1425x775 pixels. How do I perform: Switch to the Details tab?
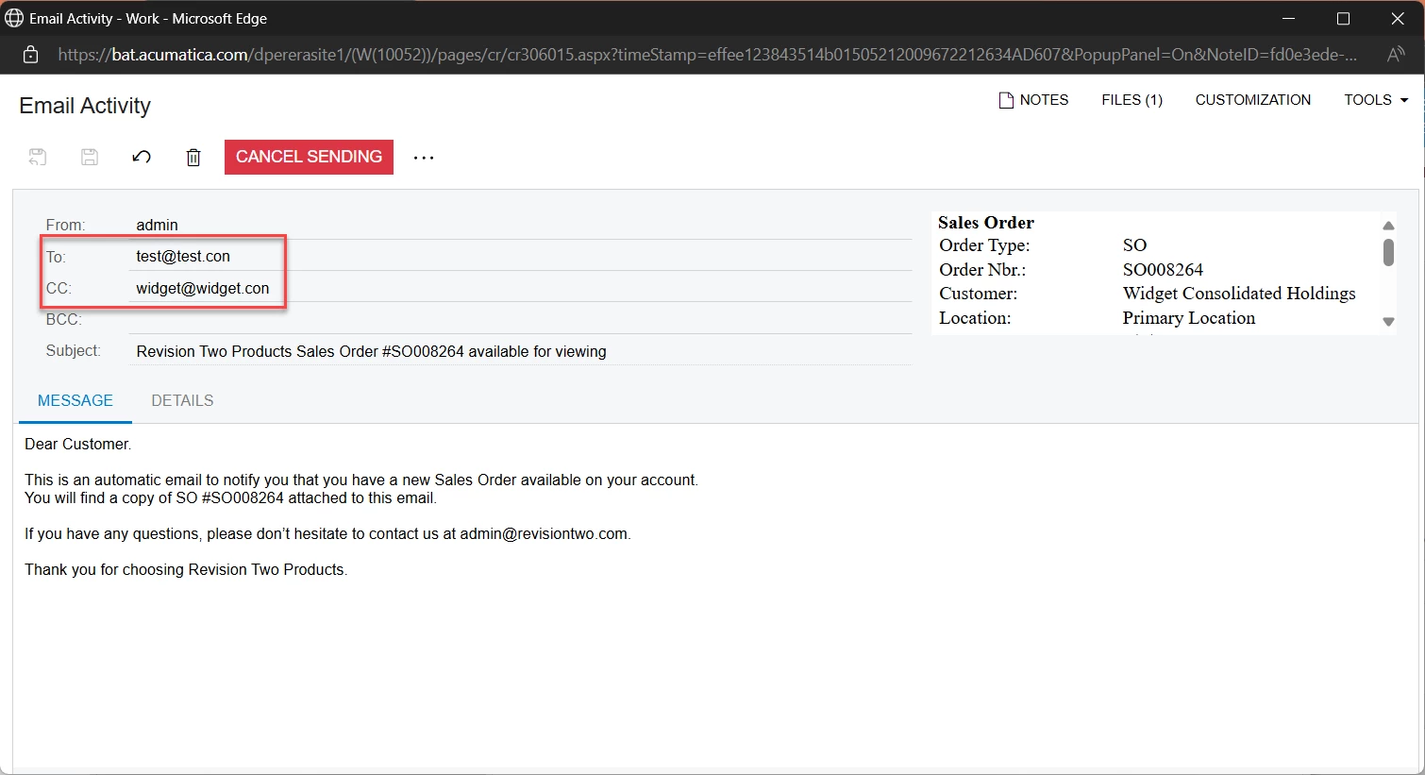coord(182,400)
